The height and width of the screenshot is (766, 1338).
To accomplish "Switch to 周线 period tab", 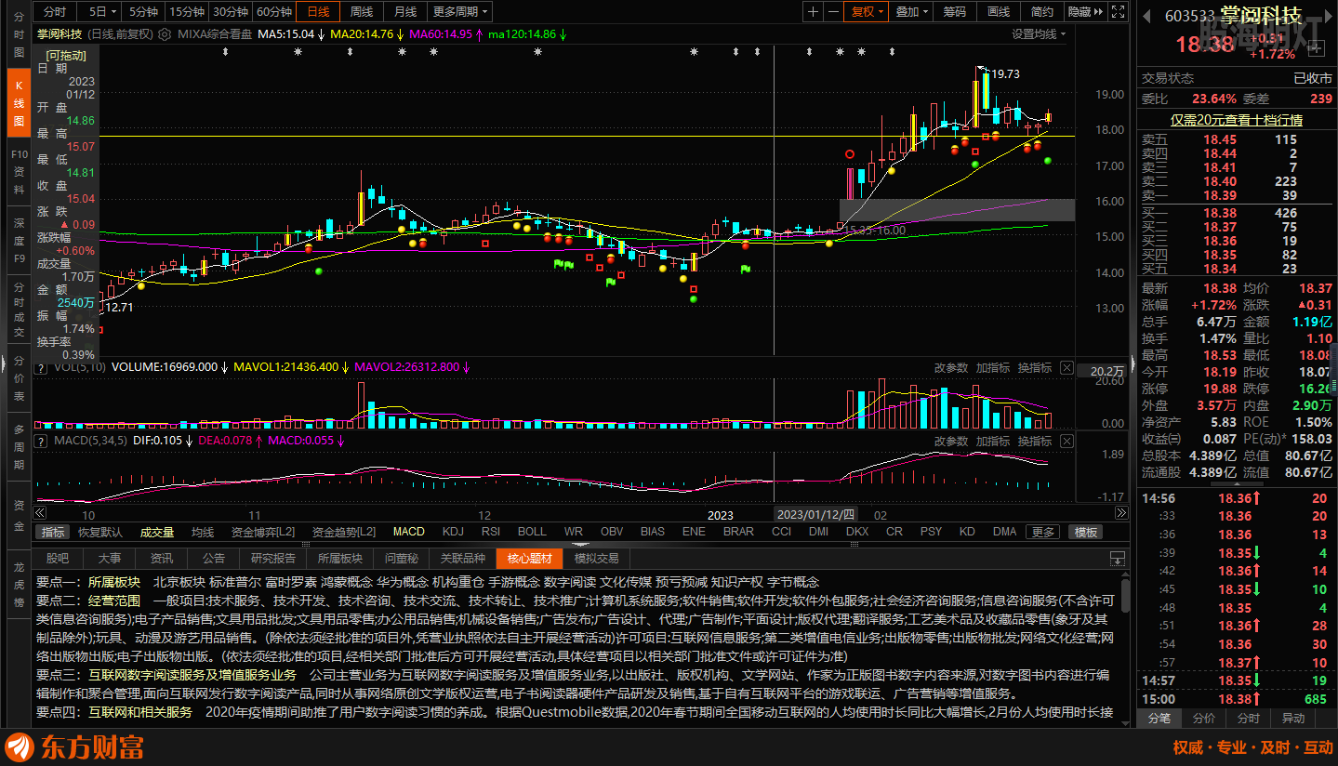I will (x=362, y=12).
